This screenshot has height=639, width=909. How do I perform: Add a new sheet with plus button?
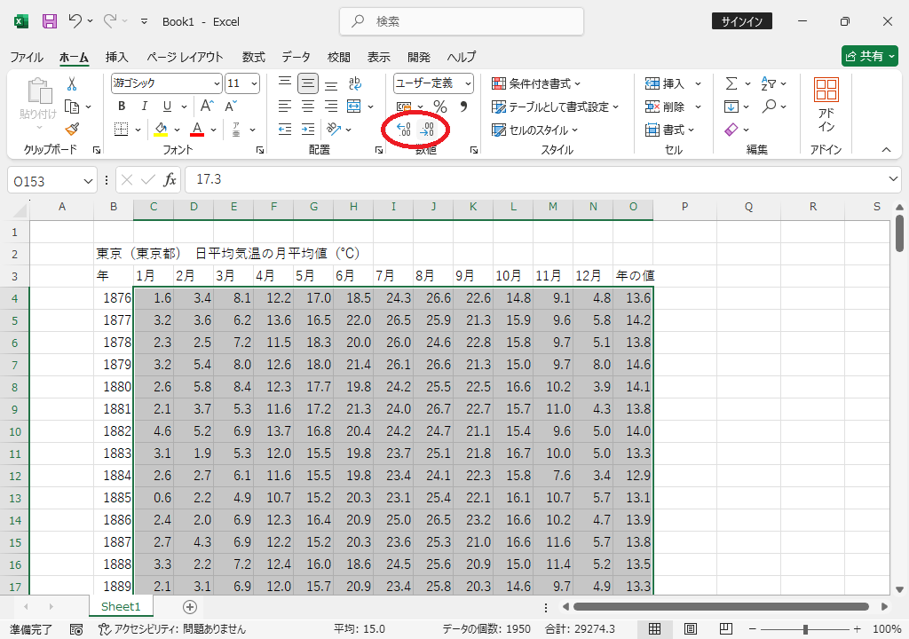[x=190, y=606]
